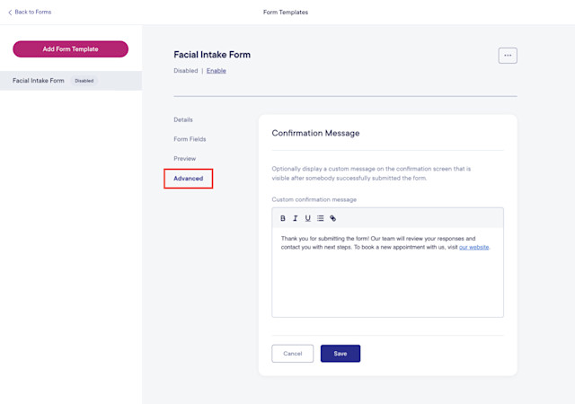Image resolution: width=575 pixels, height=404 pixels.
Task: Follow the 'our website' link in message
Action: click(x=473, y=247)
